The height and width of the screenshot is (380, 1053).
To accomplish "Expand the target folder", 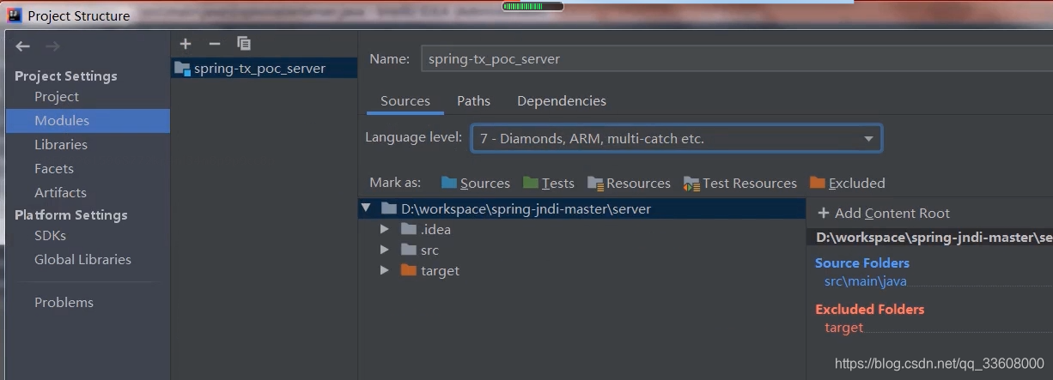I will pyautogui.click(x=384, y=270).
